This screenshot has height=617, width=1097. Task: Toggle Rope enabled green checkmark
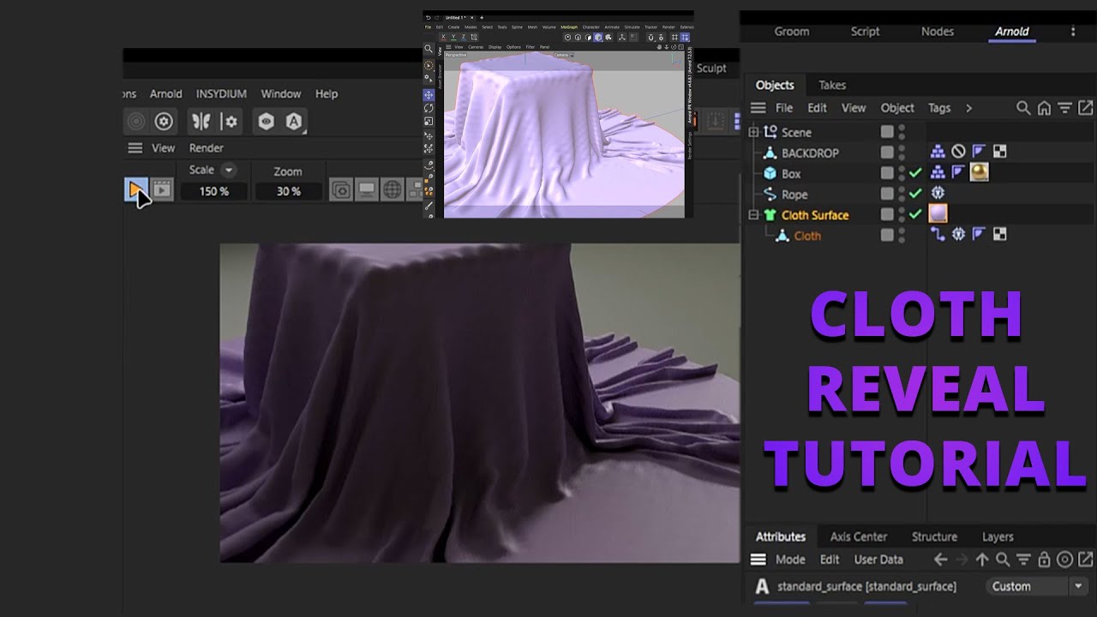[915, 194]
